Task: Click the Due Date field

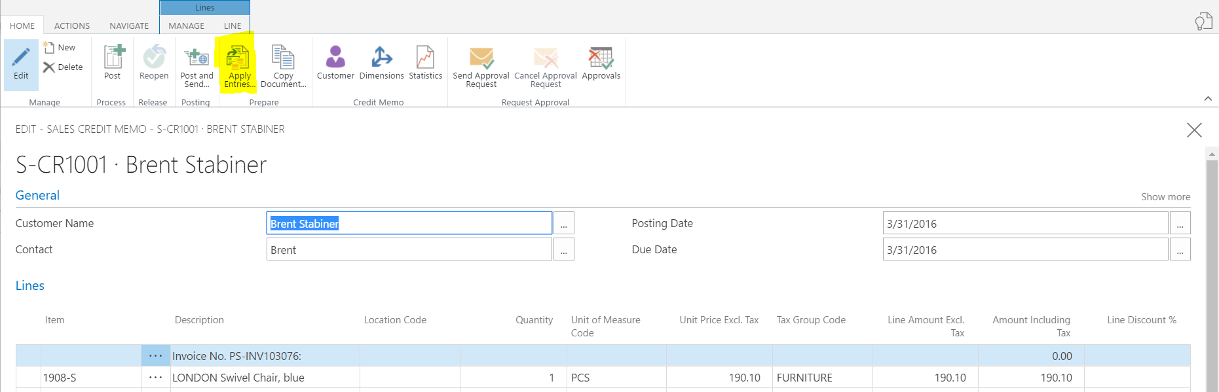Action: point(1026,249)
